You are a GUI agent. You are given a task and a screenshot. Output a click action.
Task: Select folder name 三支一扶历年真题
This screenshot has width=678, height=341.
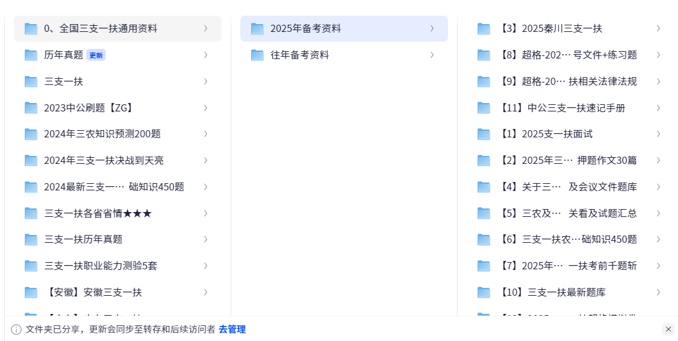83,239
